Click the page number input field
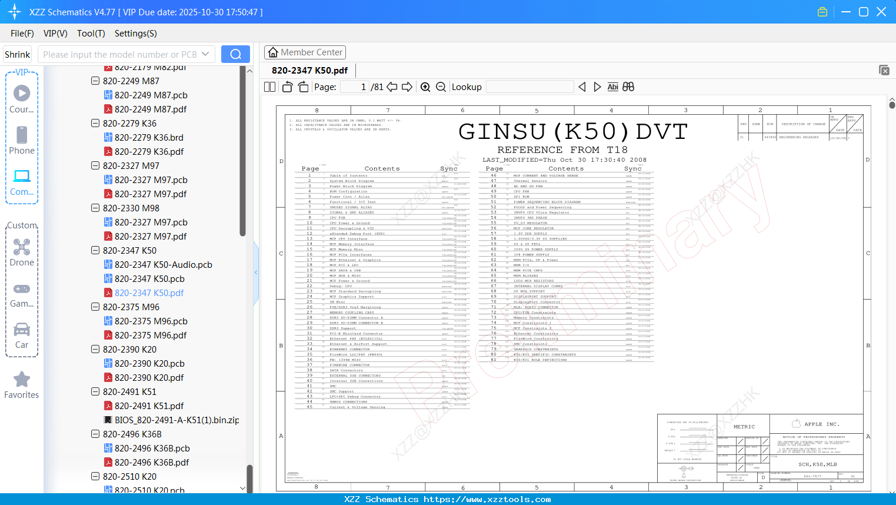Viewport: 896px width, 505px height. [355, 87]
